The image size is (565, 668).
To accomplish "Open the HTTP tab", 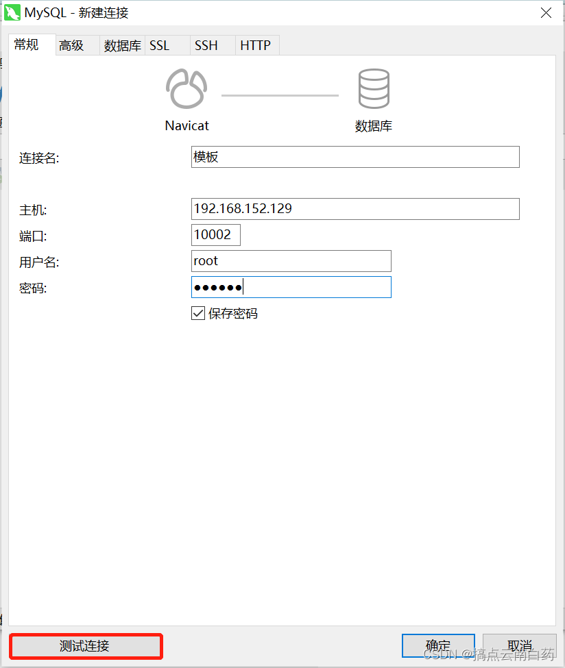I will [258, 46].
